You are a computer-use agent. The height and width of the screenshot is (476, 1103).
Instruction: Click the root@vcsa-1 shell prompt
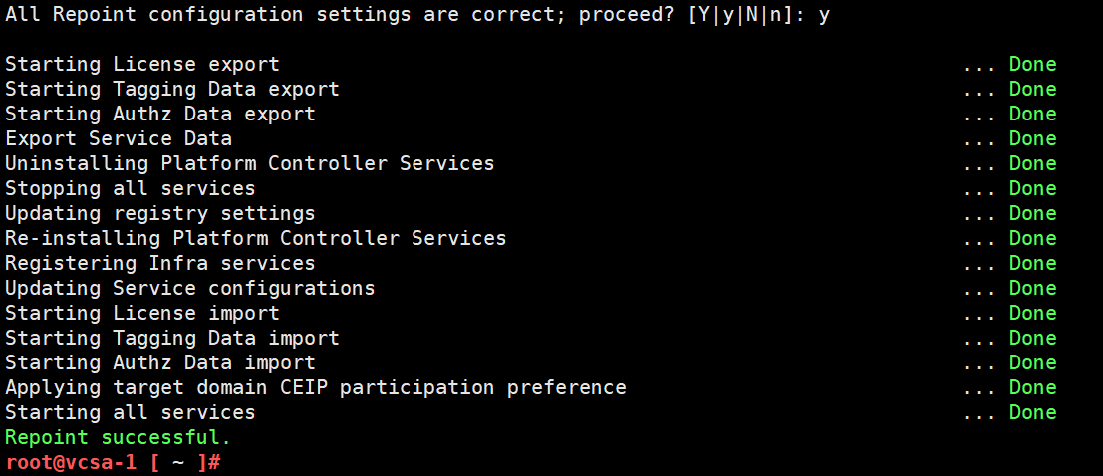pyautogui.click(x=114, y=463)
